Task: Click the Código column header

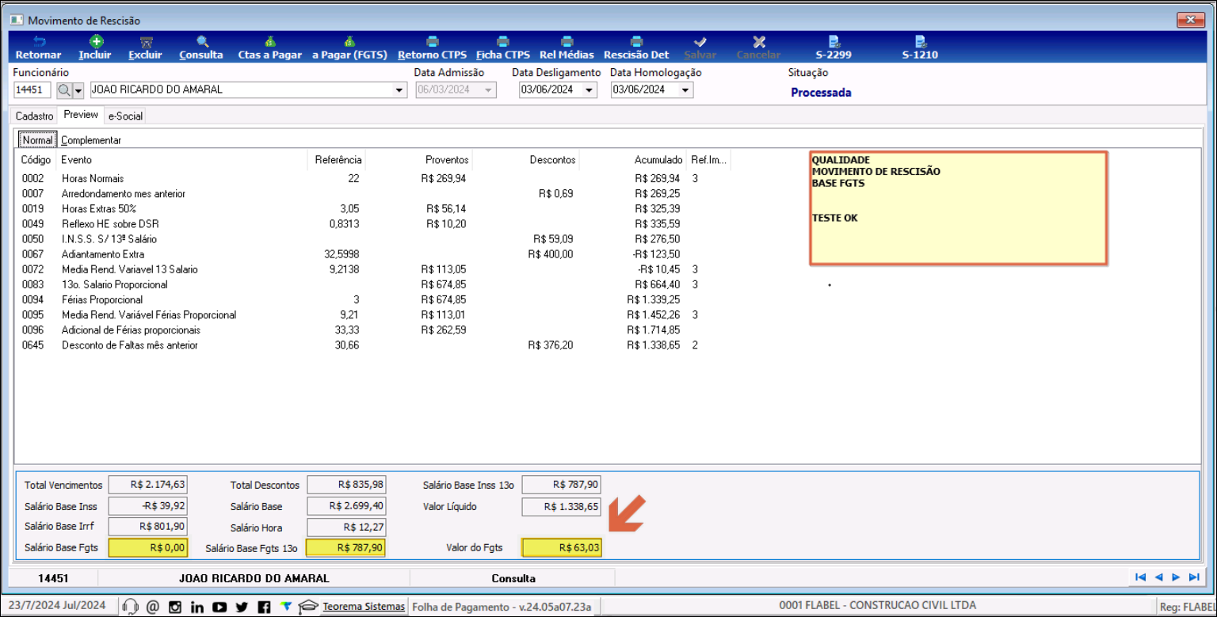Action: 36,160
